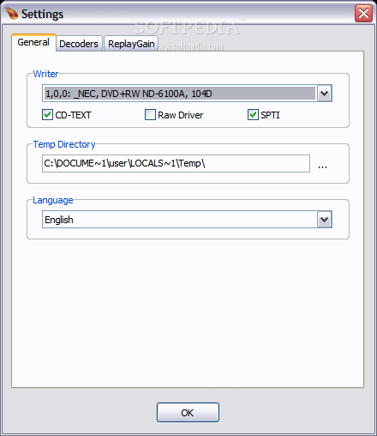The width and height of the screenshot is (377, 436).
Task: Confirm settings with the OK button
Action: 188,413
